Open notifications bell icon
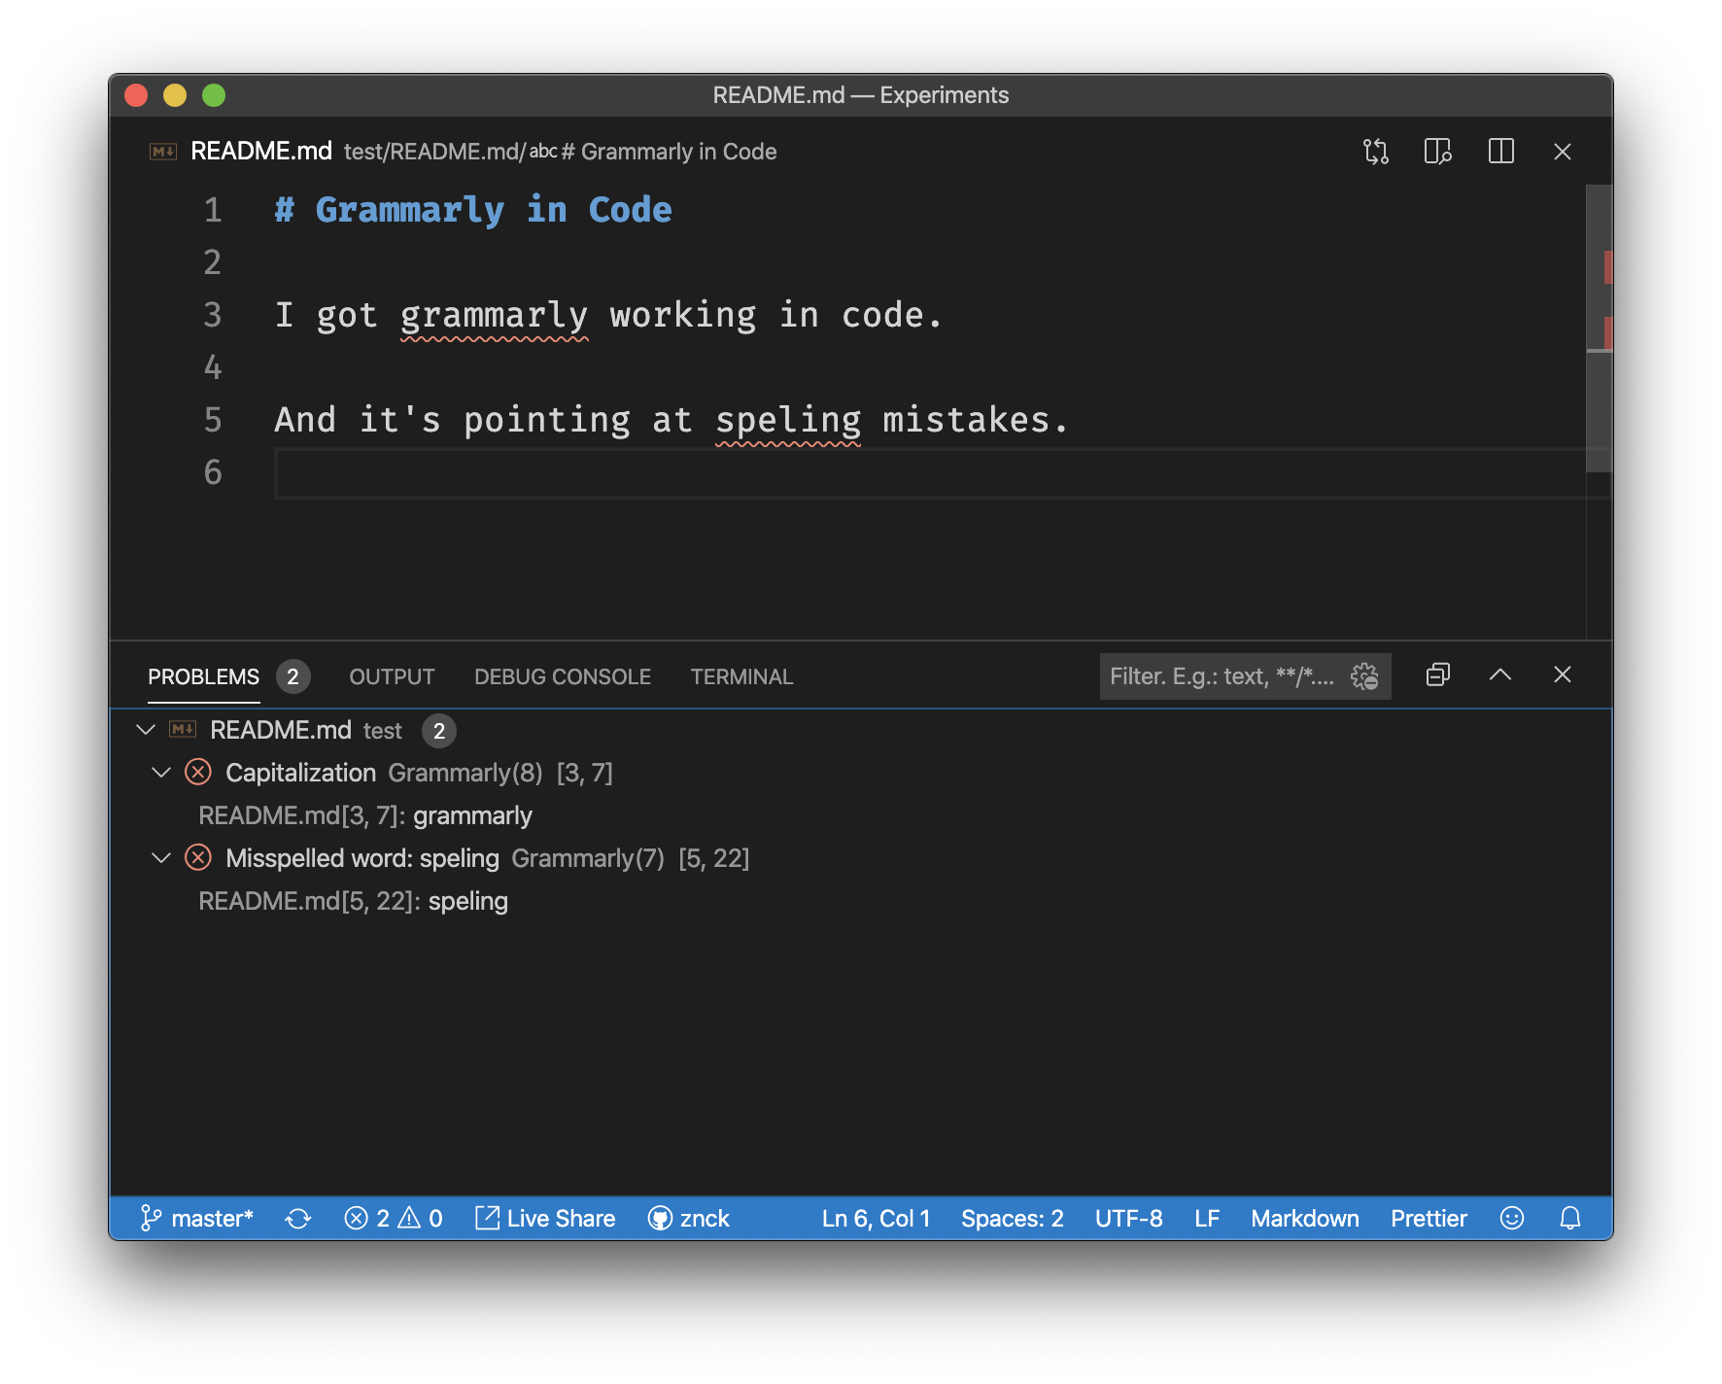This screenshot has height=1384, width=1722. tap(1570, 1218)
